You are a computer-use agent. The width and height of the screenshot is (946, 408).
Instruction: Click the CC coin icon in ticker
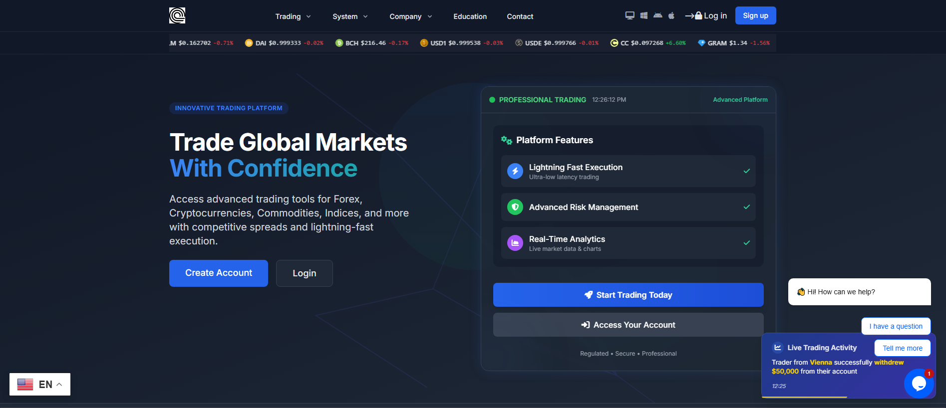pos(614,43)
